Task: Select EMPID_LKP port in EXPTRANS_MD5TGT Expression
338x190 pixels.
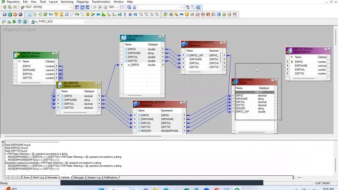Action: pyautogui.click(x=196, y=55)
